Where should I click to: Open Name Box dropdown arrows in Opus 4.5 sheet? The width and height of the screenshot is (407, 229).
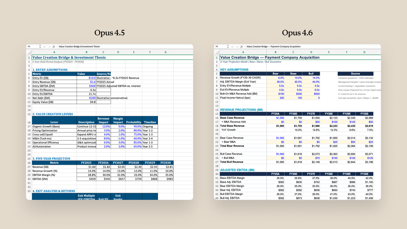coord(40,47)
